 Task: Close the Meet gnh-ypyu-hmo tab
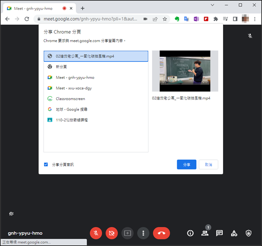point(71,8)
